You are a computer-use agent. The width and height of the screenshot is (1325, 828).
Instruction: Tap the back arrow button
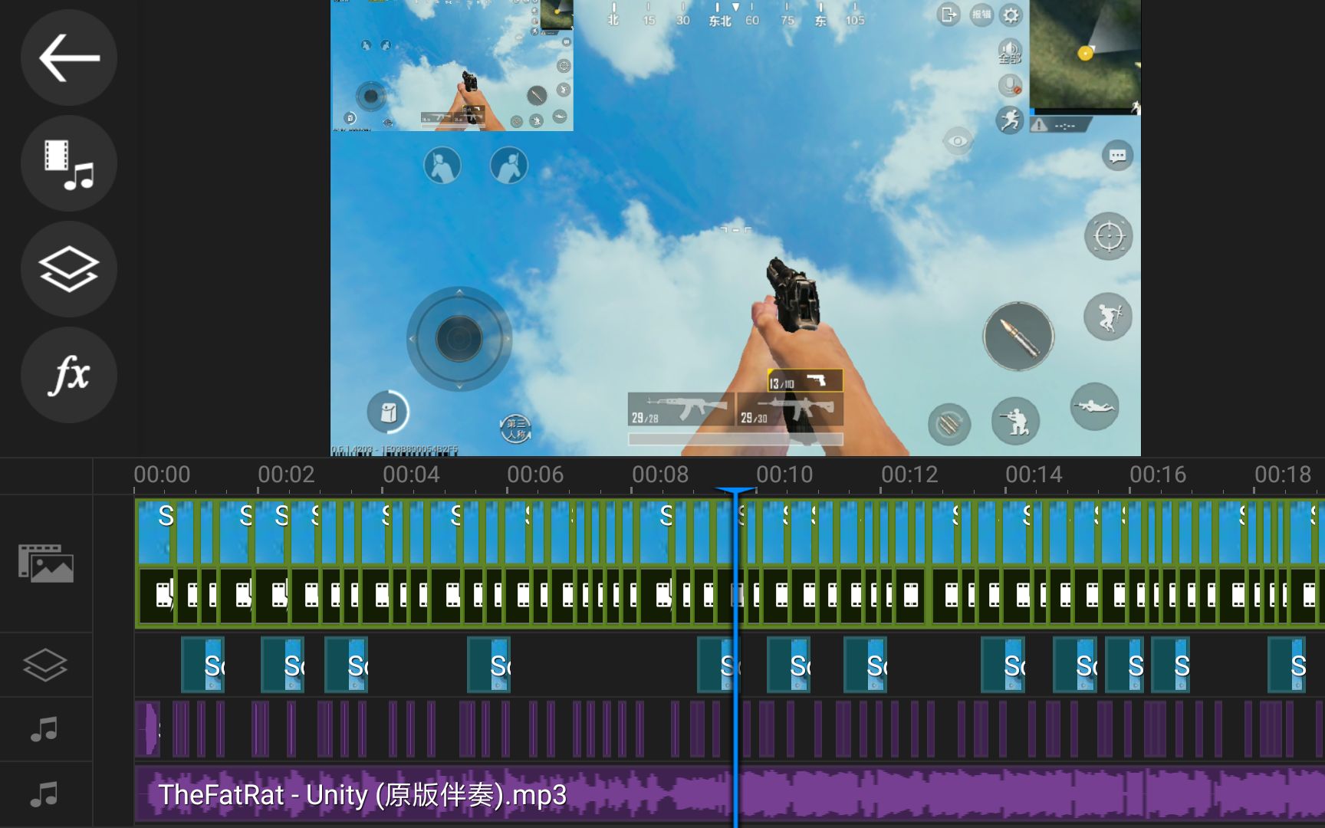[69, 58]
